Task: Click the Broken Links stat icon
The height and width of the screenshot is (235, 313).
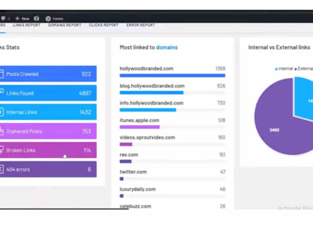Action: click(x=1, y=150)
